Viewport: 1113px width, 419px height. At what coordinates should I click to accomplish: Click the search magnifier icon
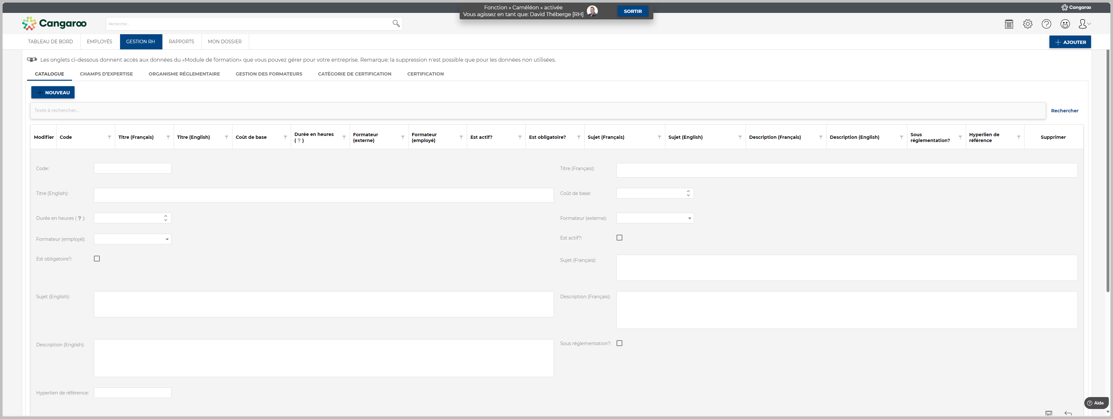coord(396,23)
